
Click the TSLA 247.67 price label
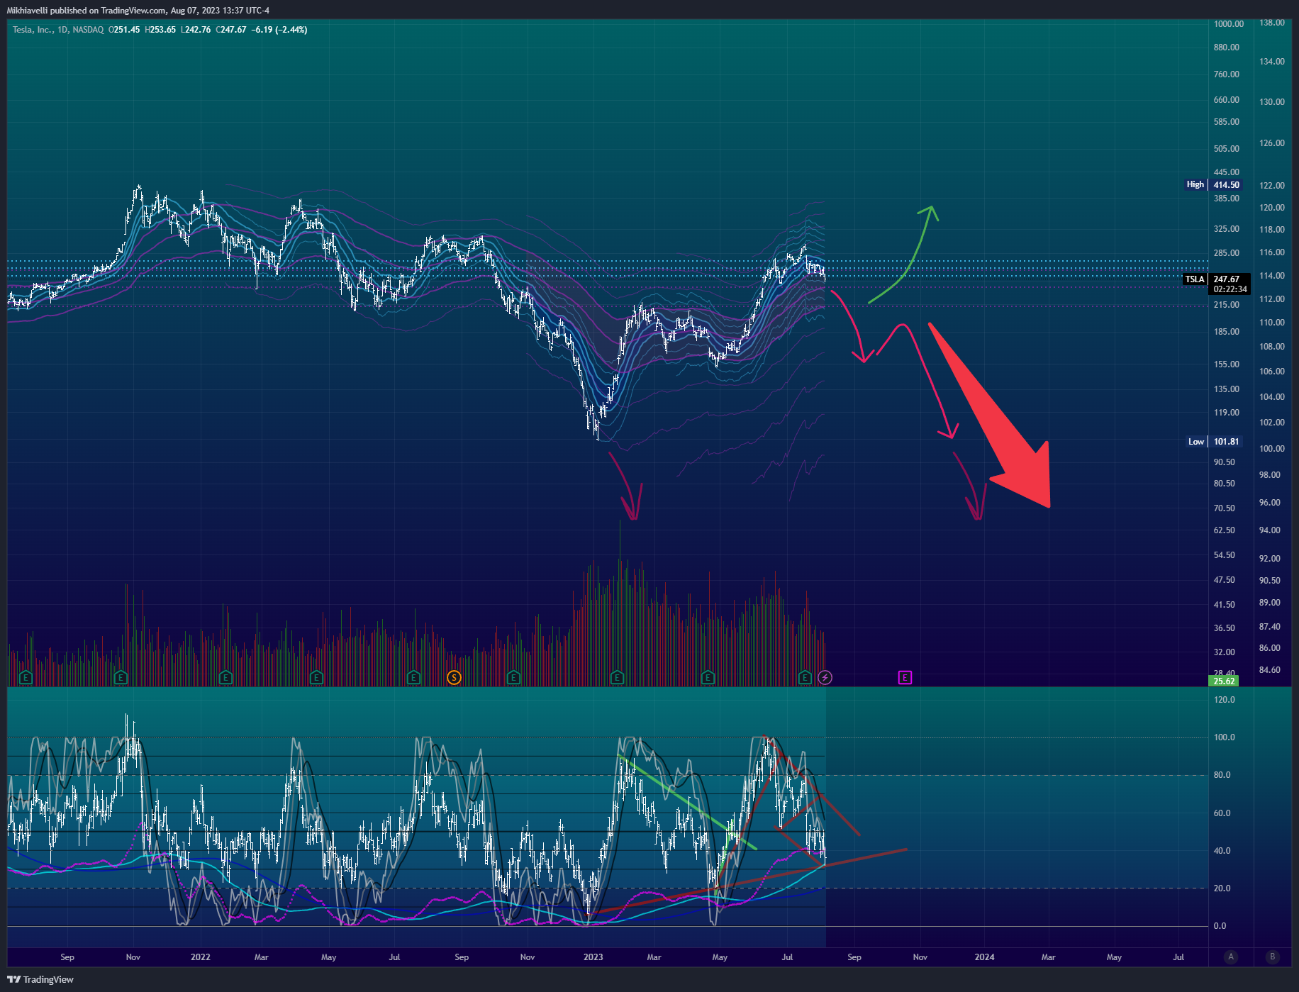point(1217,279)
